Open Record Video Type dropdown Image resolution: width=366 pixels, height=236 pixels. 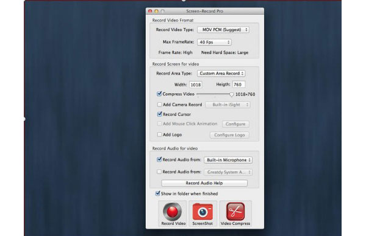[x=223, y=30]
